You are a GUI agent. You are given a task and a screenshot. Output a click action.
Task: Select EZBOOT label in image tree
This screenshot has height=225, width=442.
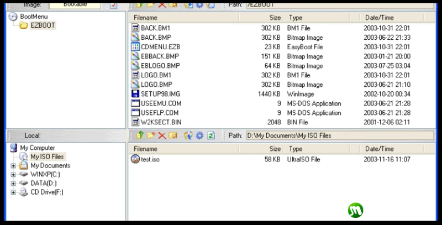(43, 25)
